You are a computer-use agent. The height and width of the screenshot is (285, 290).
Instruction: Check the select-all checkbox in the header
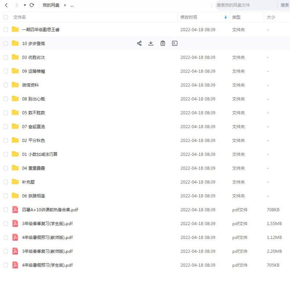point(5,17)
